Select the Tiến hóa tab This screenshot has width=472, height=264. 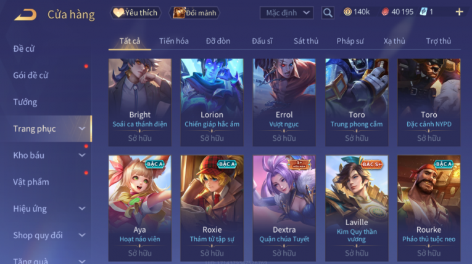pyautogui.click(x=174, y=41)
